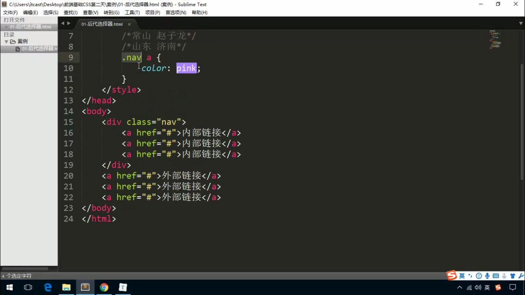Click the '.nav' selector on line 9

(131, 57)
